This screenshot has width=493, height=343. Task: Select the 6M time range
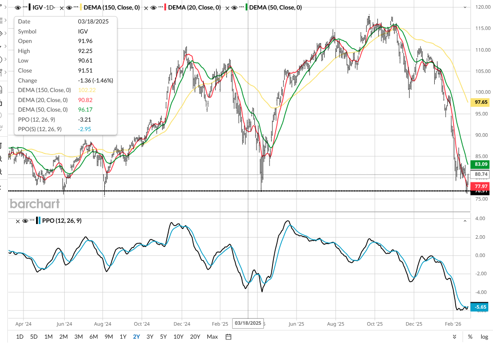pyautogui.click(x=93, y=337)
